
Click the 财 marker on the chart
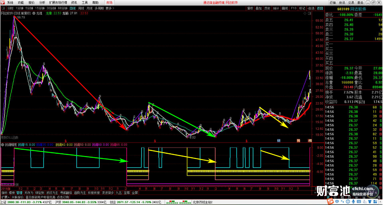click(279, 141)
